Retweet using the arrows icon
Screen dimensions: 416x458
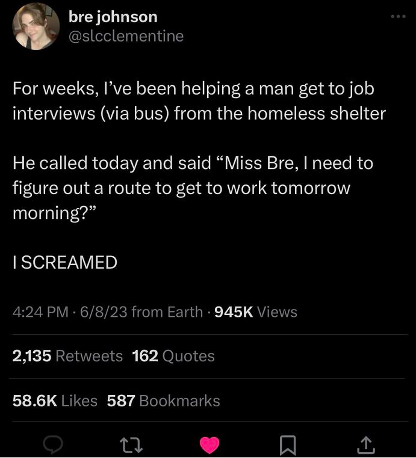pos(132,445)
